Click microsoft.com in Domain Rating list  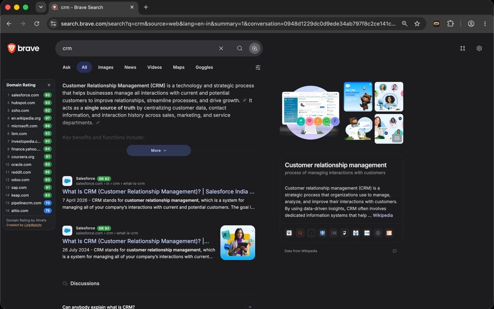click(24, 126)
